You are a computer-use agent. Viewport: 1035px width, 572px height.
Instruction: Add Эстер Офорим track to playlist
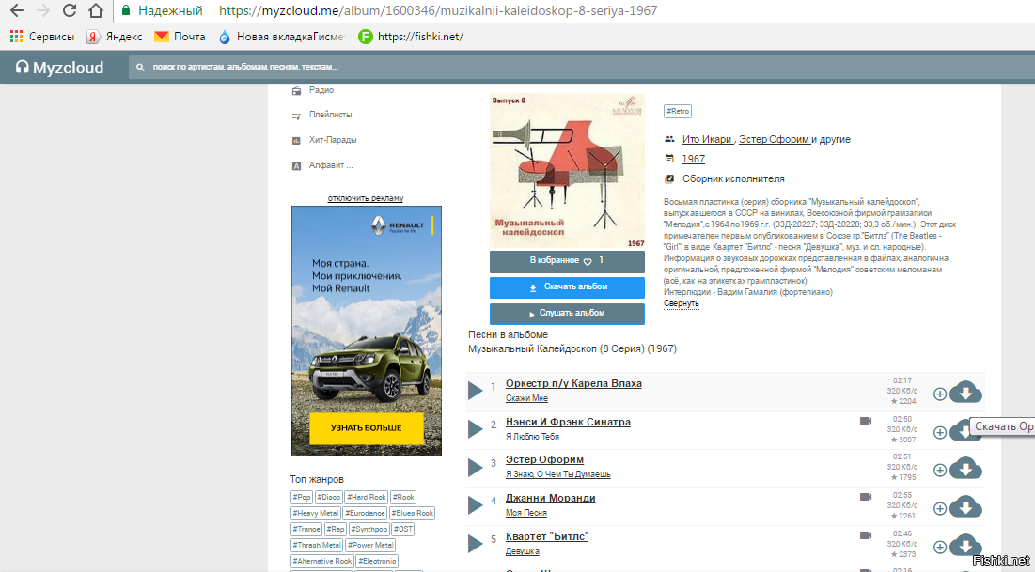tap(940, 471)
